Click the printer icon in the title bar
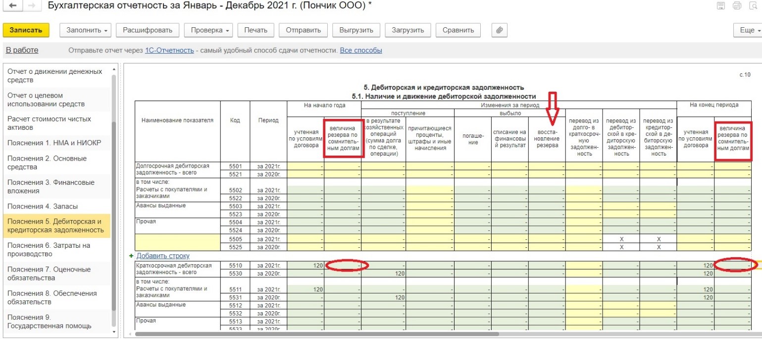762x339 pixels. click(x=737, y=6)
